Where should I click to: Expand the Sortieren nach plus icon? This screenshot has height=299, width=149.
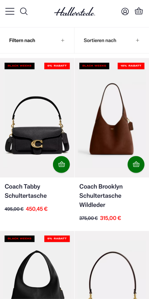(137, 41)
